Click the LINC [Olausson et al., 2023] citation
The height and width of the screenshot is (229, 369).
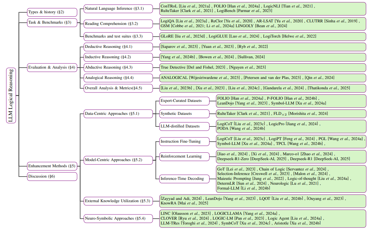pyautogui.click(x=186, y=213)
